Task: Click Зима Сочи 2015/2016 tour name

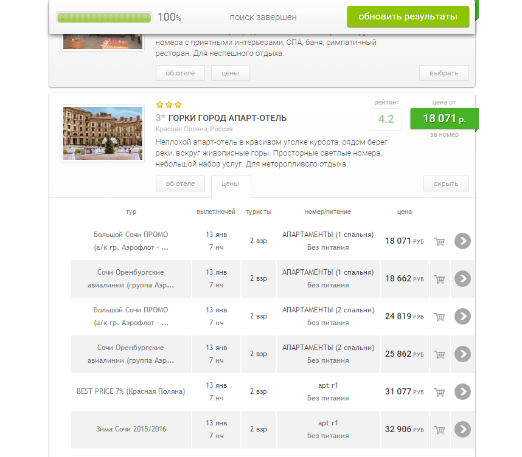Action: [x=131, y=429]
